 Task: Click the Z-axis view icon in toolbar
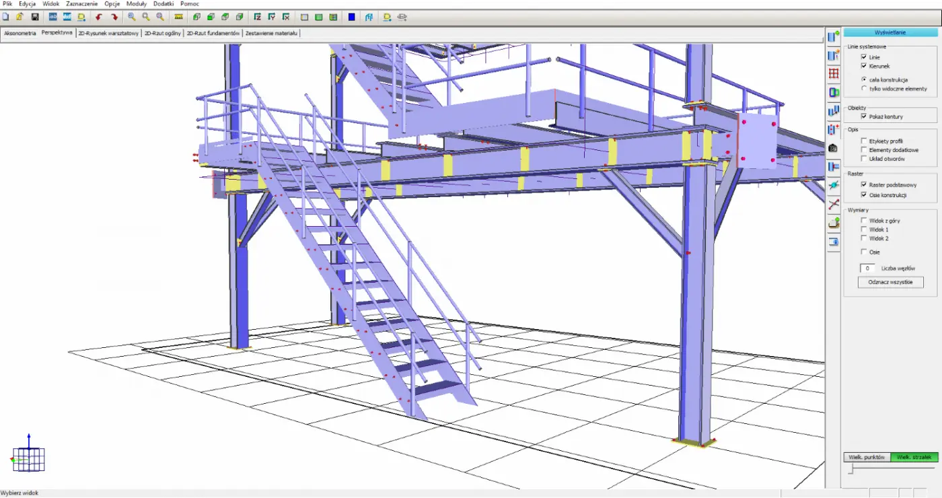(257, 17)
